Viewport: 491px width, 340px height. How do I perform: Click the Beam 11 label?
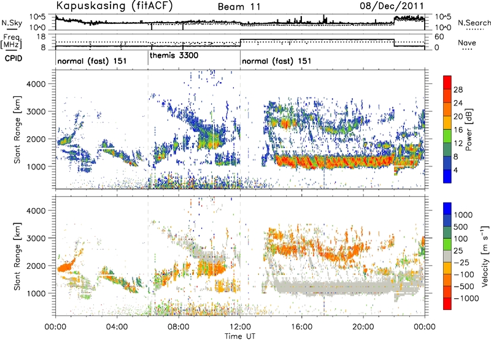click(239, 7)
